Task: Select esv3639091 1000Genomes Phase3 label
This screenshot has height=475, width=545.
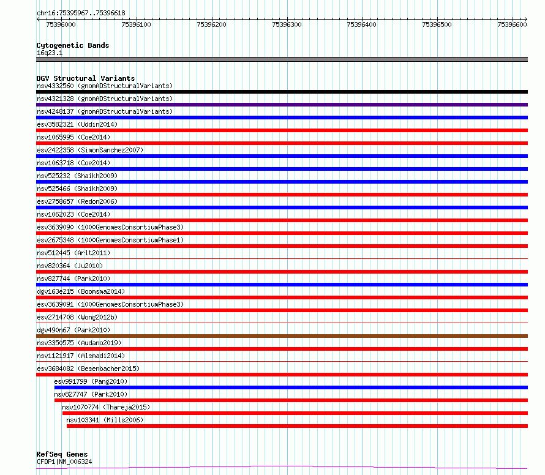Action: (110, 304)
